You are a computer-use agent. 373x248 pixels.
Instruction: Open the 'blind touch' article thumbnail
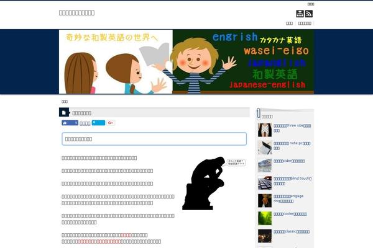pos(265,183)
